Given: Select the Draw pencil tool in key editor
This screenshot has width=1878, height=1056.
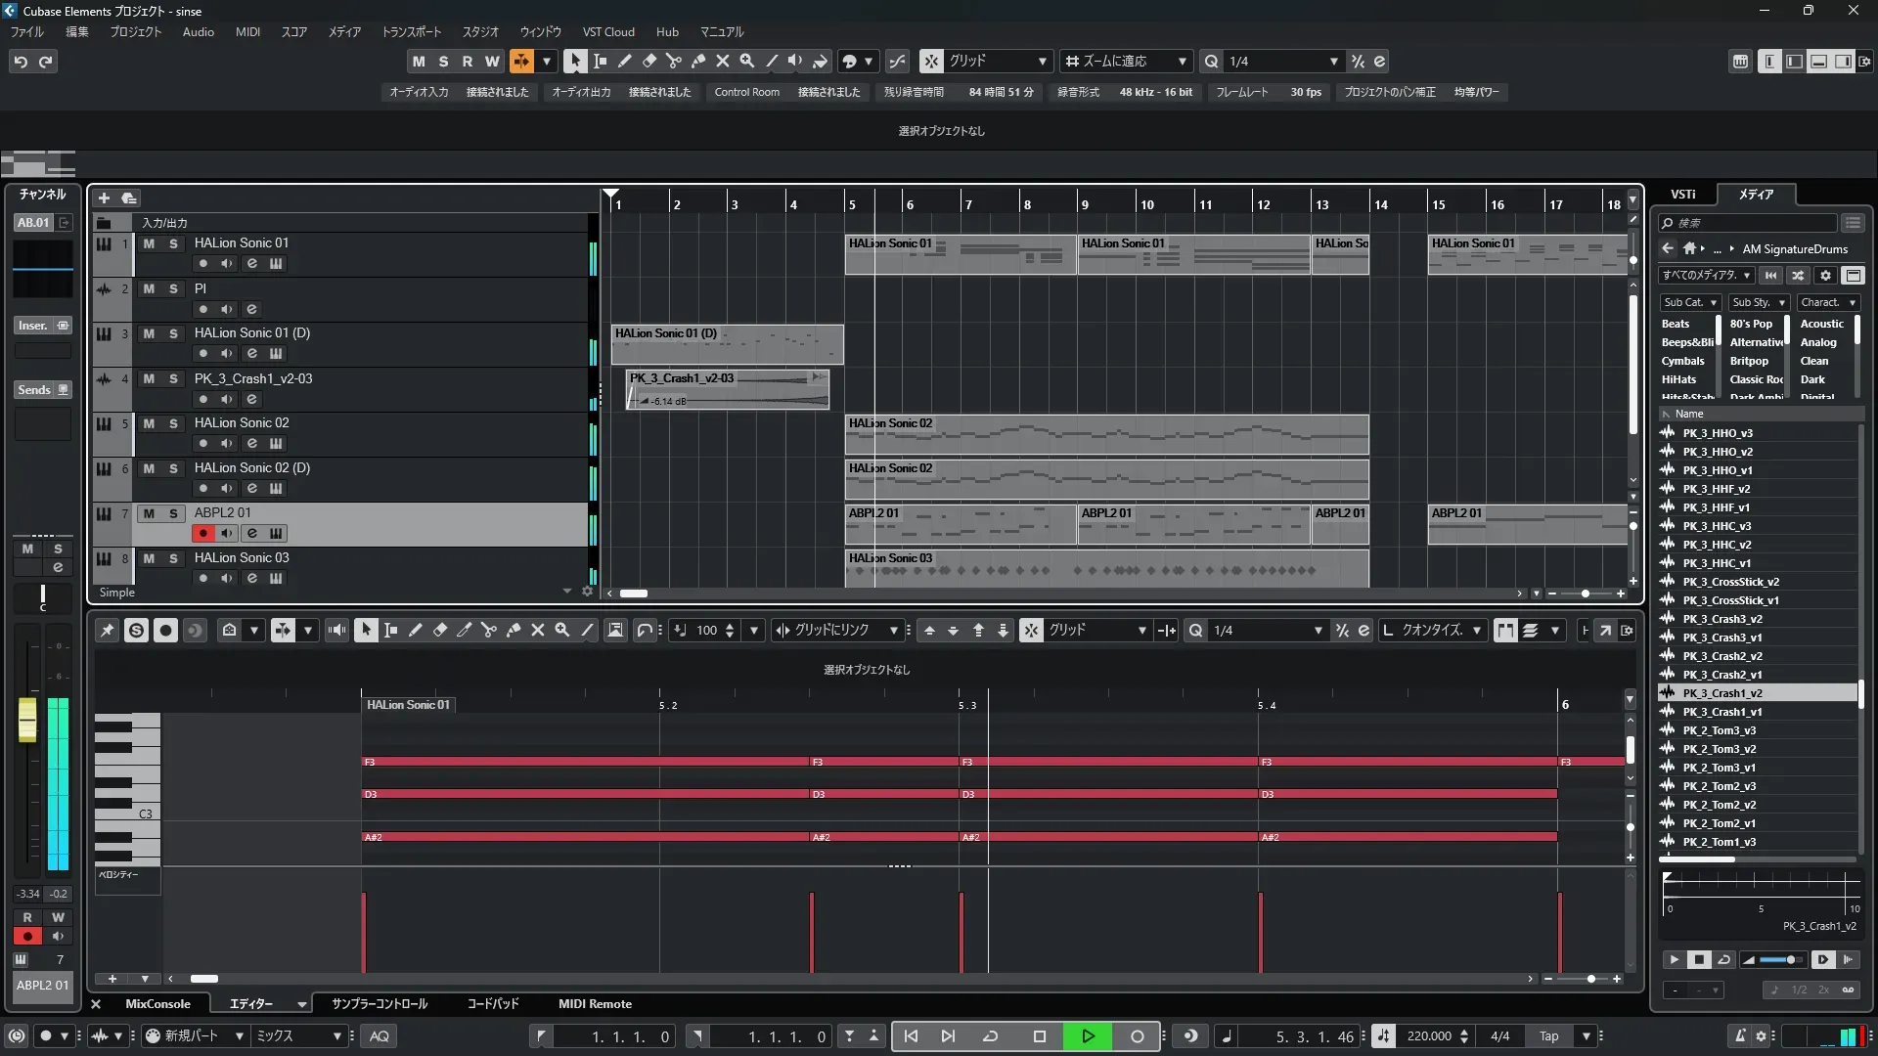Looking at the screenshot, I should tap(415, 631).
